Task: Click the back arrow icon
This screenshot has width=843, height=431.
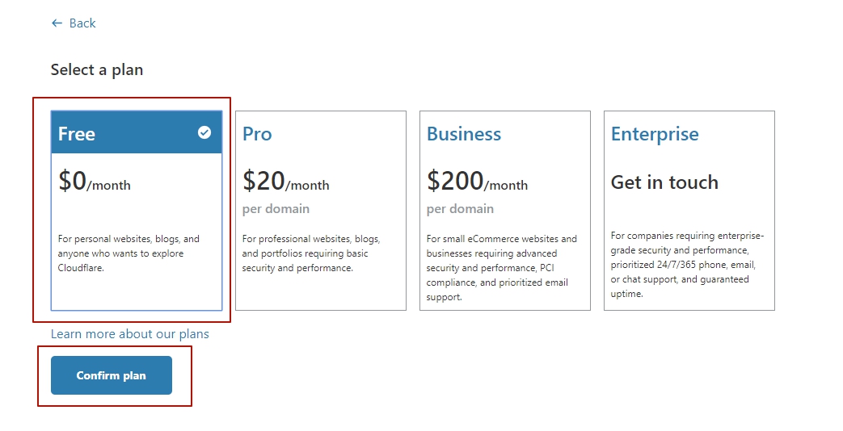Action: 57,23
